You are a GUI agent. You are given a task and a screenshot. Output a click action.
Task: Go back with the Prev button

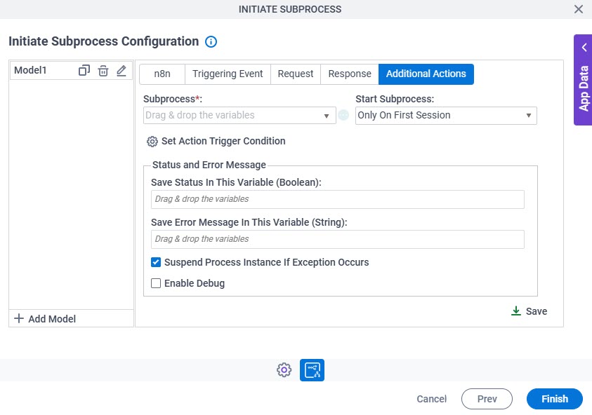click(x=487, y=399)
